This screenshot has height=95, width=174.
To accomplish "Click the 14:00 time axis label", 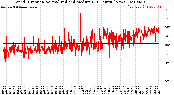I will 94,90.
